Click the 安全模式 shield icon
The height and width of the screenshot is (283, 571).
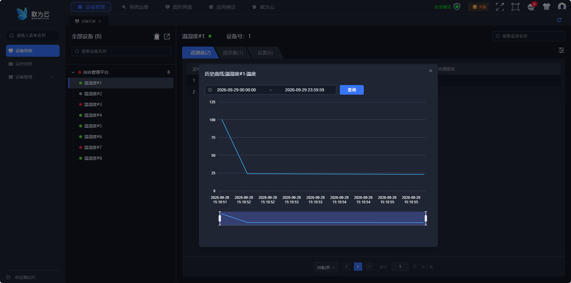pyautogui.click(x=457, y=7)
